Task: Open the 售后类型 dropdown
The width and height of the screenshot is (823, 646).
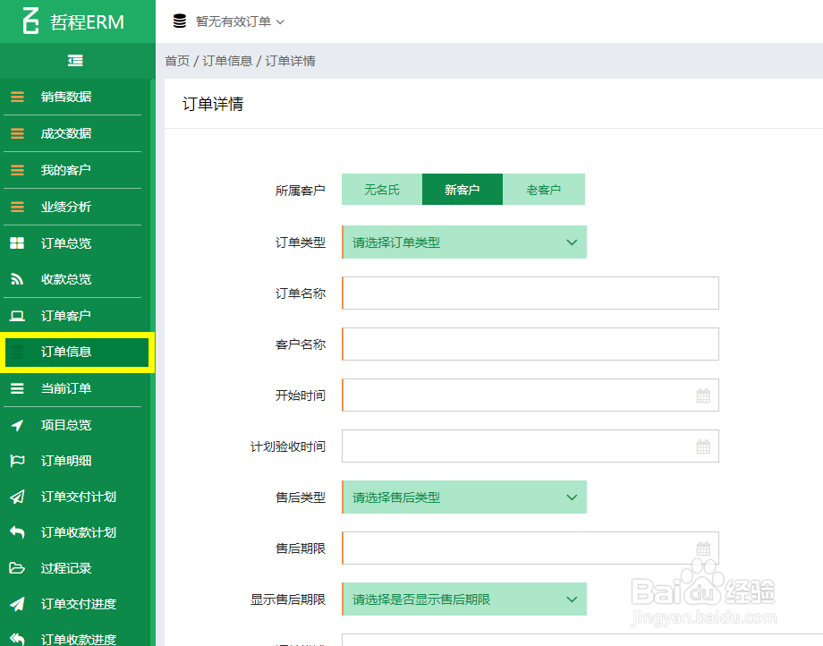Action: [x=463, y=497]
